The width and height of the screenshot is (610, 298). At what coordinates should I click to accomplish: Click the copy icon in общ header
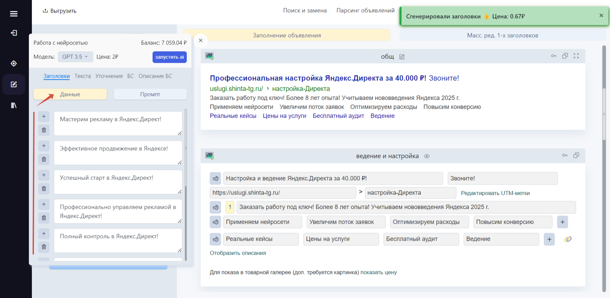(565, 56)
